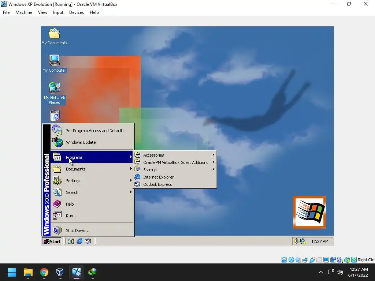This screenshot has width=375, height=281.
Task: Open Internet Download Manager taskbar icon
Action: (x=92, y=272)
